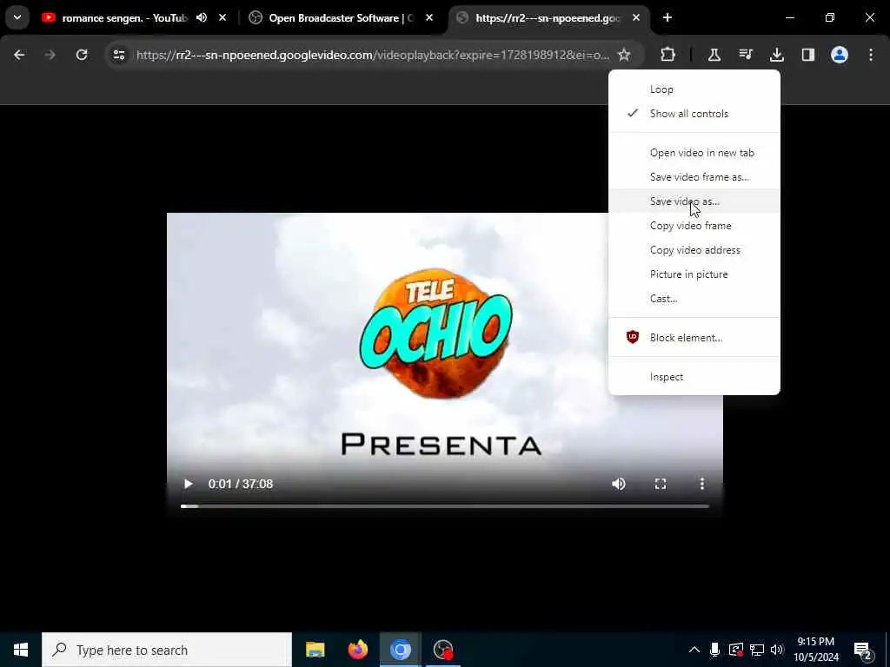Select the googlevideo.com tab
The width and height of the screenshot is (890, 667).
click(x=548, y=18)
